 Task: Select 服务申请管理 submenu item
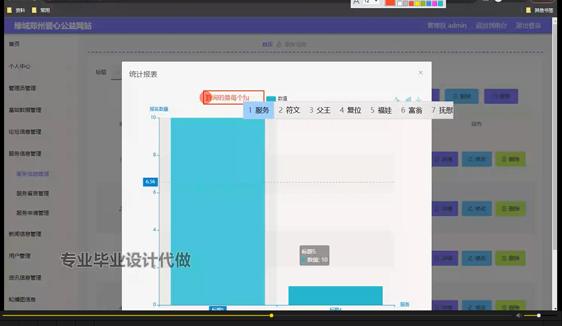33,213
